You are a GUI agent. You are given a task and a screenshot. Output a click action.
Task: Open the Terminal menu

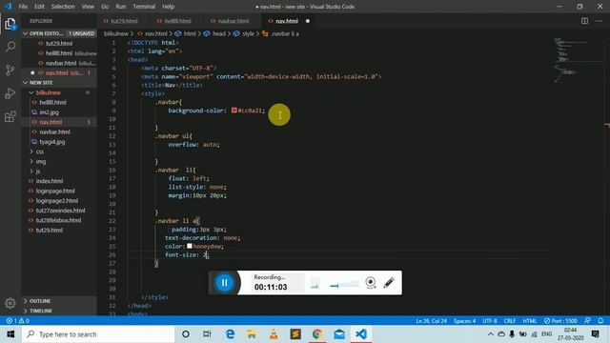coord(144,7)
